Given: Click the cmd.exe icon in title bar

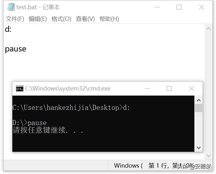Looking at the screenshot, I should click(x=20, y=89).
